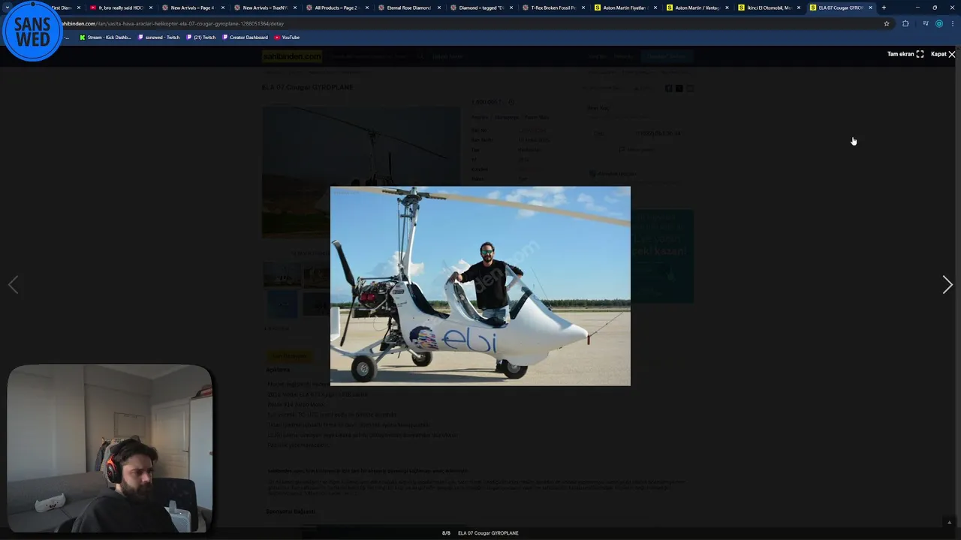Image resolution: width=961 pixels, height=540 pixels.
Task: Open the media control icon in toolbar
Action: coord(925,23)
